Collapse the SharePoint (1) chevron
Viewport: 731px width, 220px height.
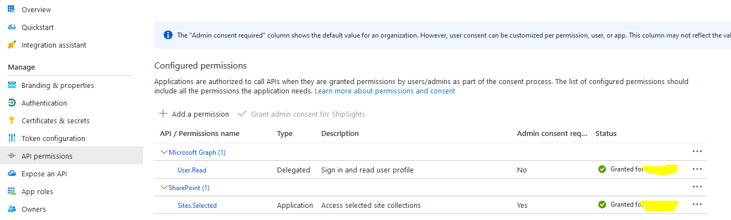click(164, 187)
